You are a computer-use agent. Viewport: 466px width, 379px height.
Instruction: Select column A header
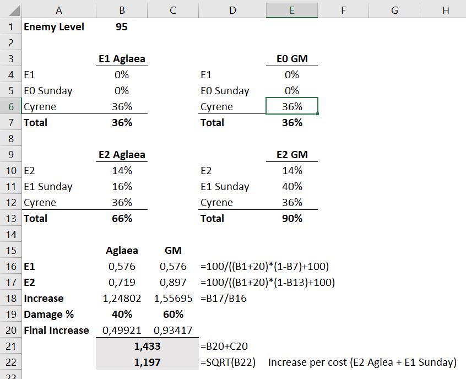pyautogui.click(x=59, y=10)
